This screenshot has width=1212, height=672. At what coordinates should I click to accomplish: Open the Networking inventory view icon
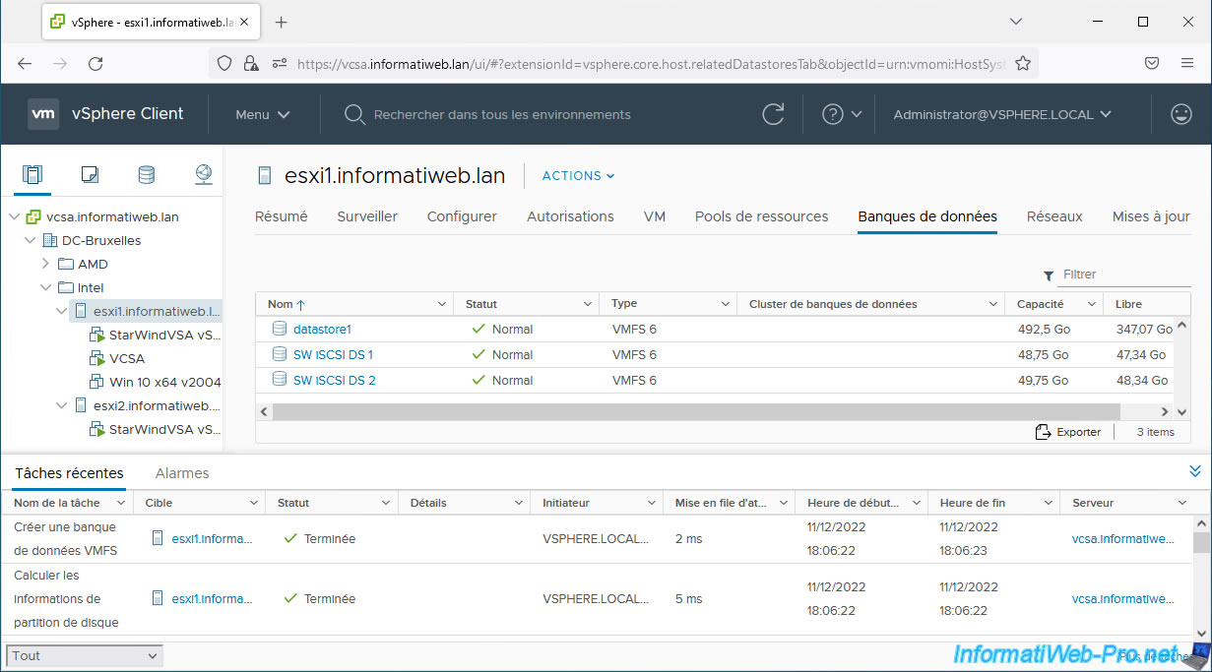click(x=203, y=175)
